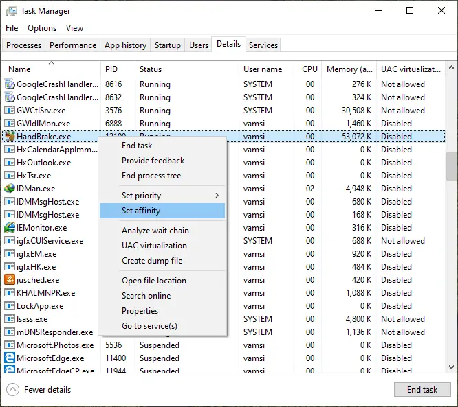
Task: Expand the Set priority submenu arrow
Action: coord(217,196)
